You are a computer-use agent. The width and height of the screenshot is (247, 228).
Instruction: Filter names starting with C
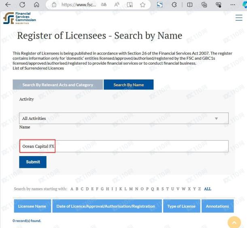coord(82,189)
